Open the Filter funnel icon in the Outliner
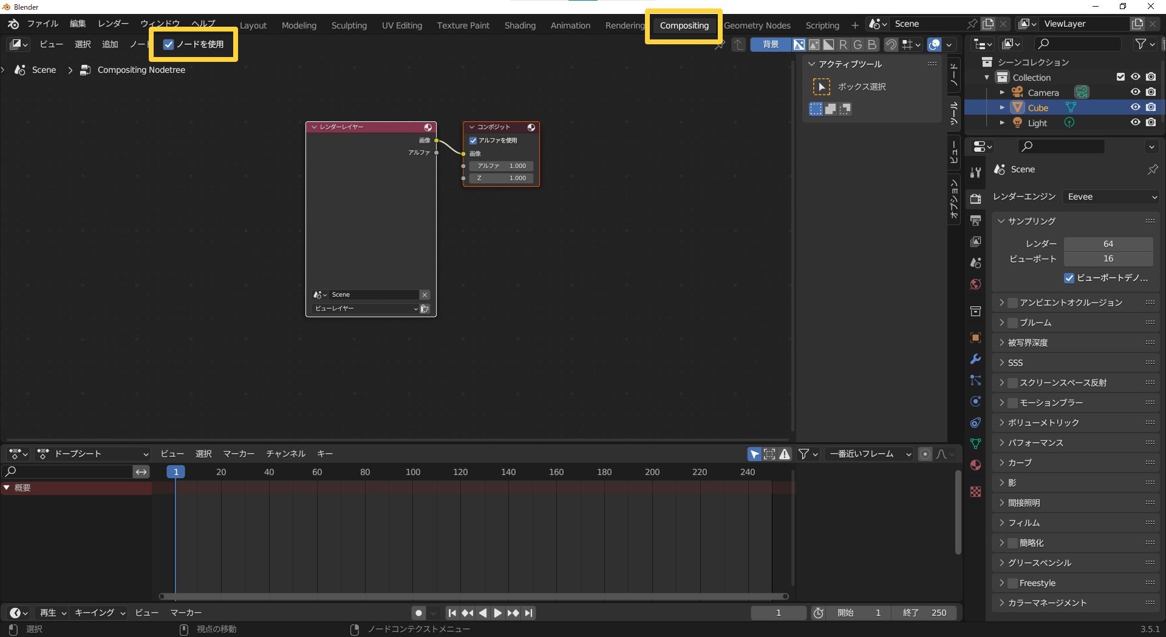The width and height of the screenshot is (1166, 637). [1141, 44]
